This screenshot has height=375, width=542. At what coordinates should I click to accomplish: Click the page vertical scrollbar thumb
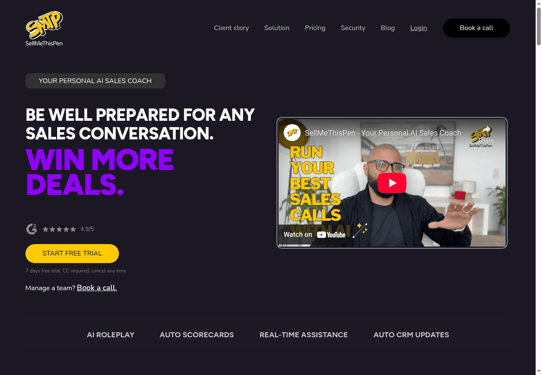point(539,25)
